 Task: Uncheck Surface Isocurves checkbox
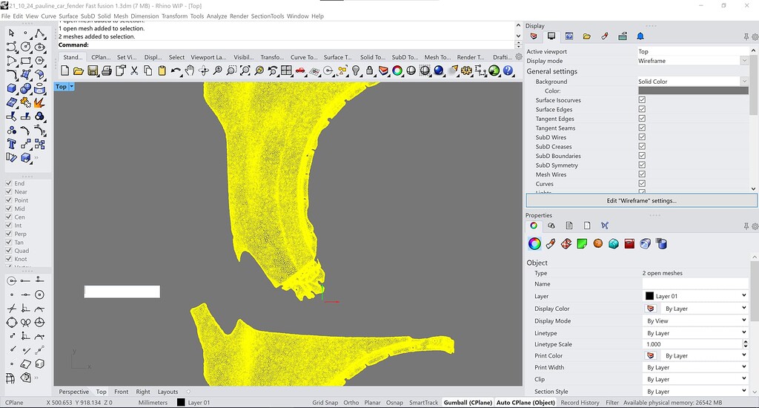coord(642,100)
